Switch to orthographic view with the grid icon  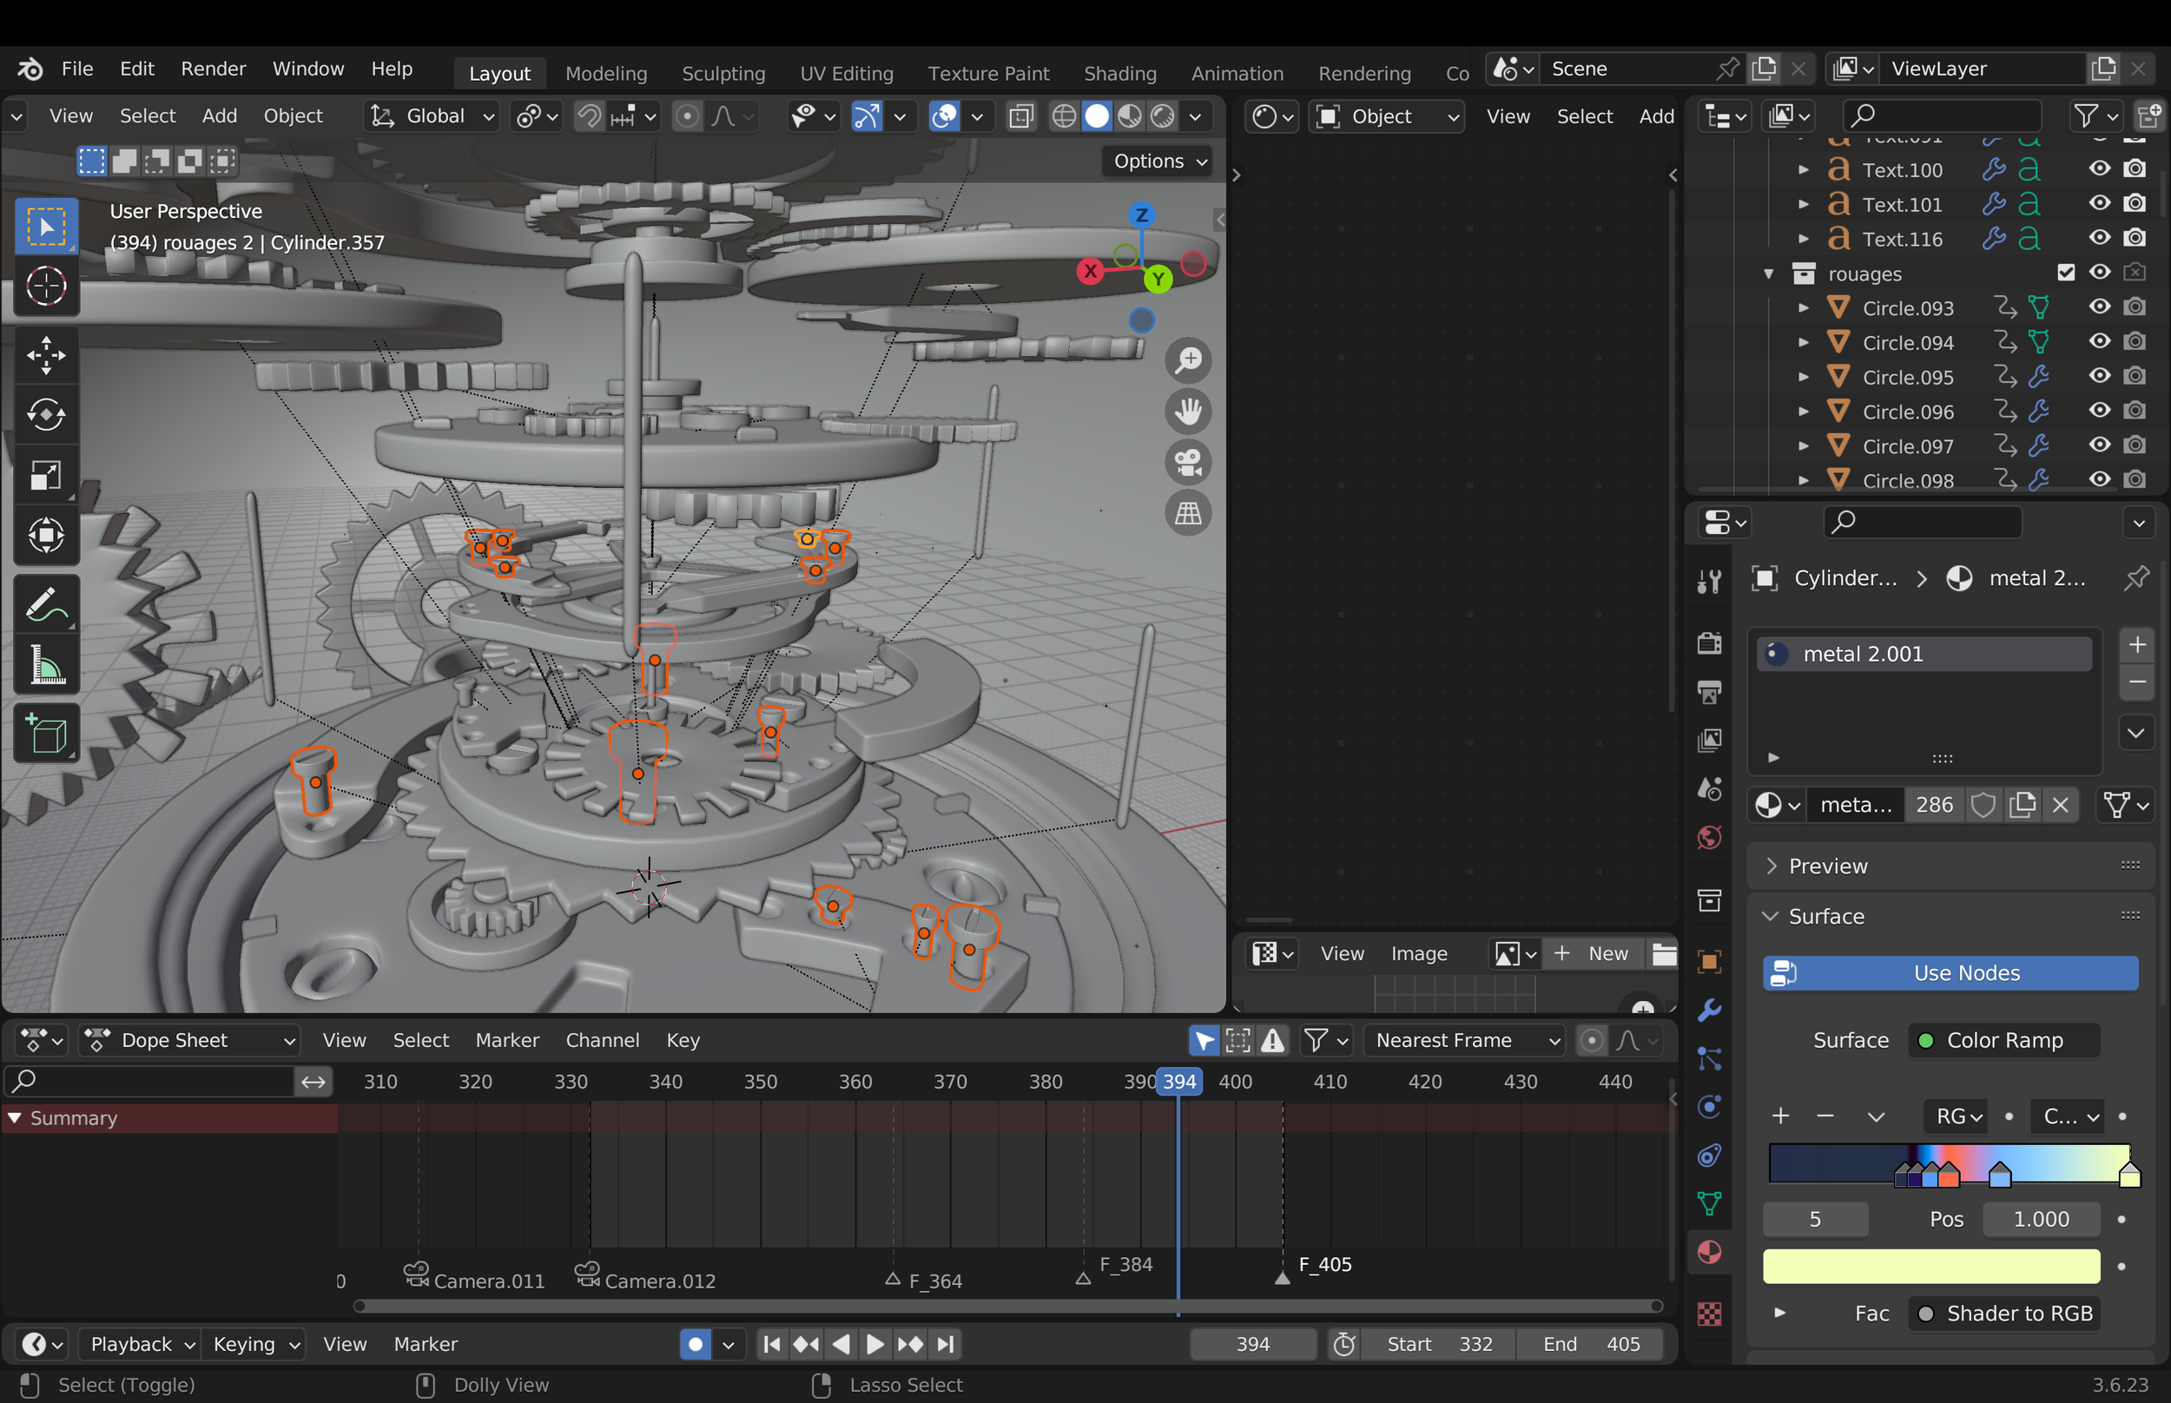pos(1188,513)
